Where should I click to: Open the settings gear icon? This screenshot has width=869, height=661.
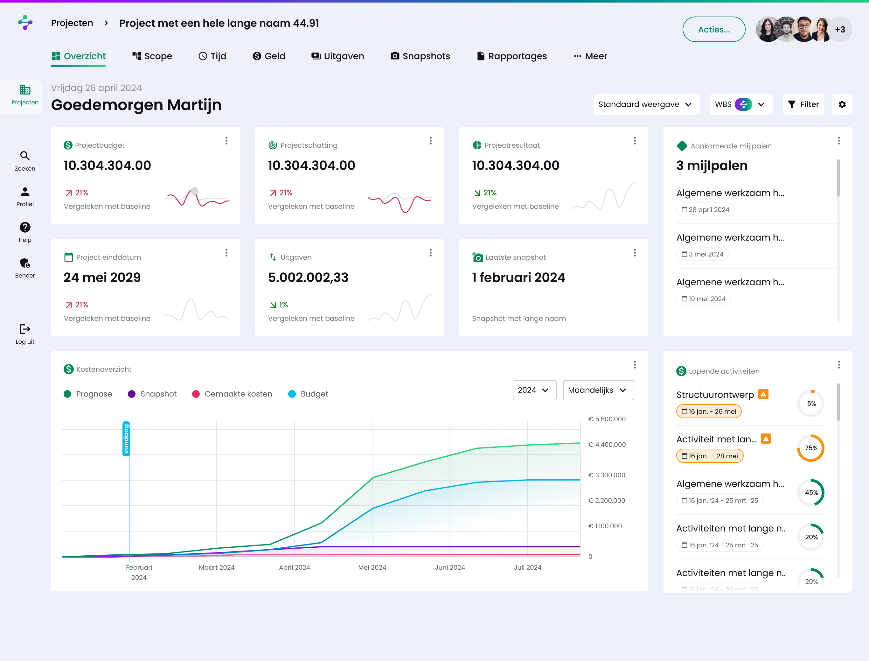coord(842,104)
